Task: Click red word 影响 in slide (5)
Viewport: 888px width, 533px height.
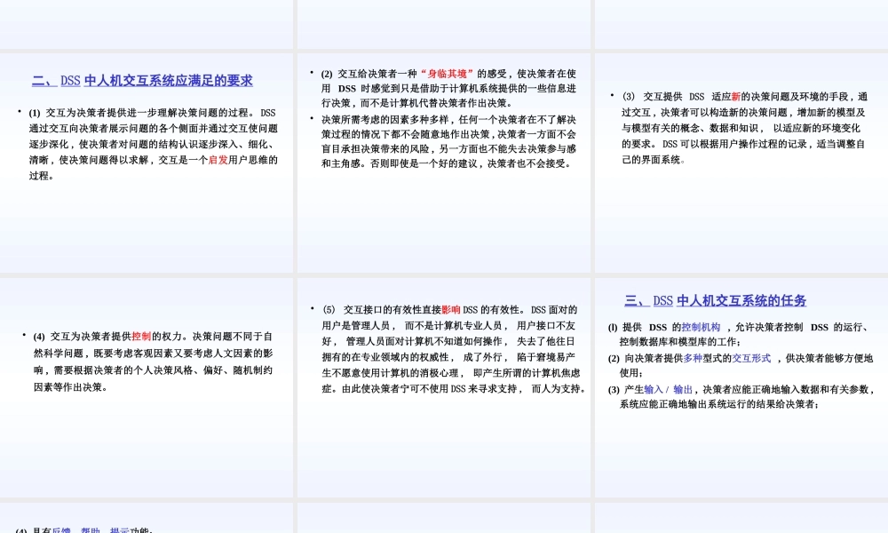Action: pyautogui.click(x=451, y=310)
